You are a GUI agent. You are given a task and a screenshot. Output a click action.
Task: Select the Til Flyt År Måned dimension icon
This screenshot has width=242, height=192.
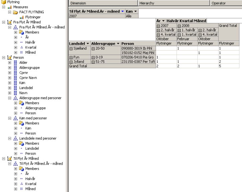pos(10,159)
